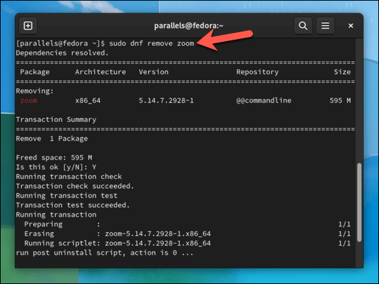Click the 'Running transaction' line
379x284 pixels.
tap(56, 215)
